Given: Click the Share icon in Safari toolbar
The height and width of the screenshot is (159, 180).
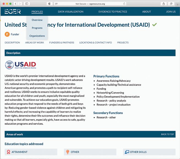Looking at the screenshot, I should (x=163, y=4).
